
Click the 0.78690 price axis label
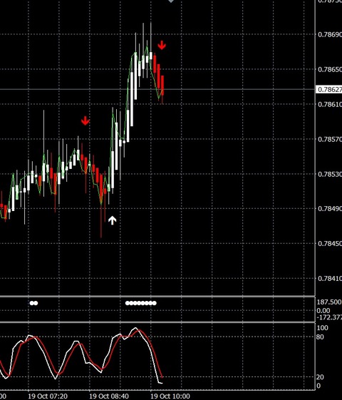[x=330, y=34]
